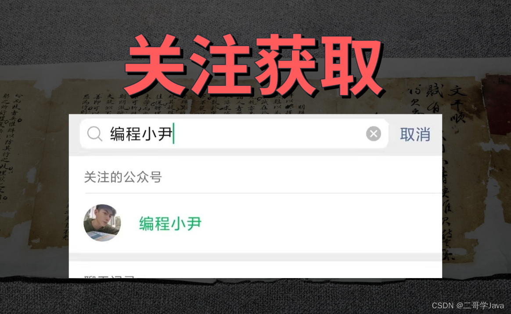The image size is (511, 314).
Task: Click the 关 character in the red headline
Action: click(154, 65)
